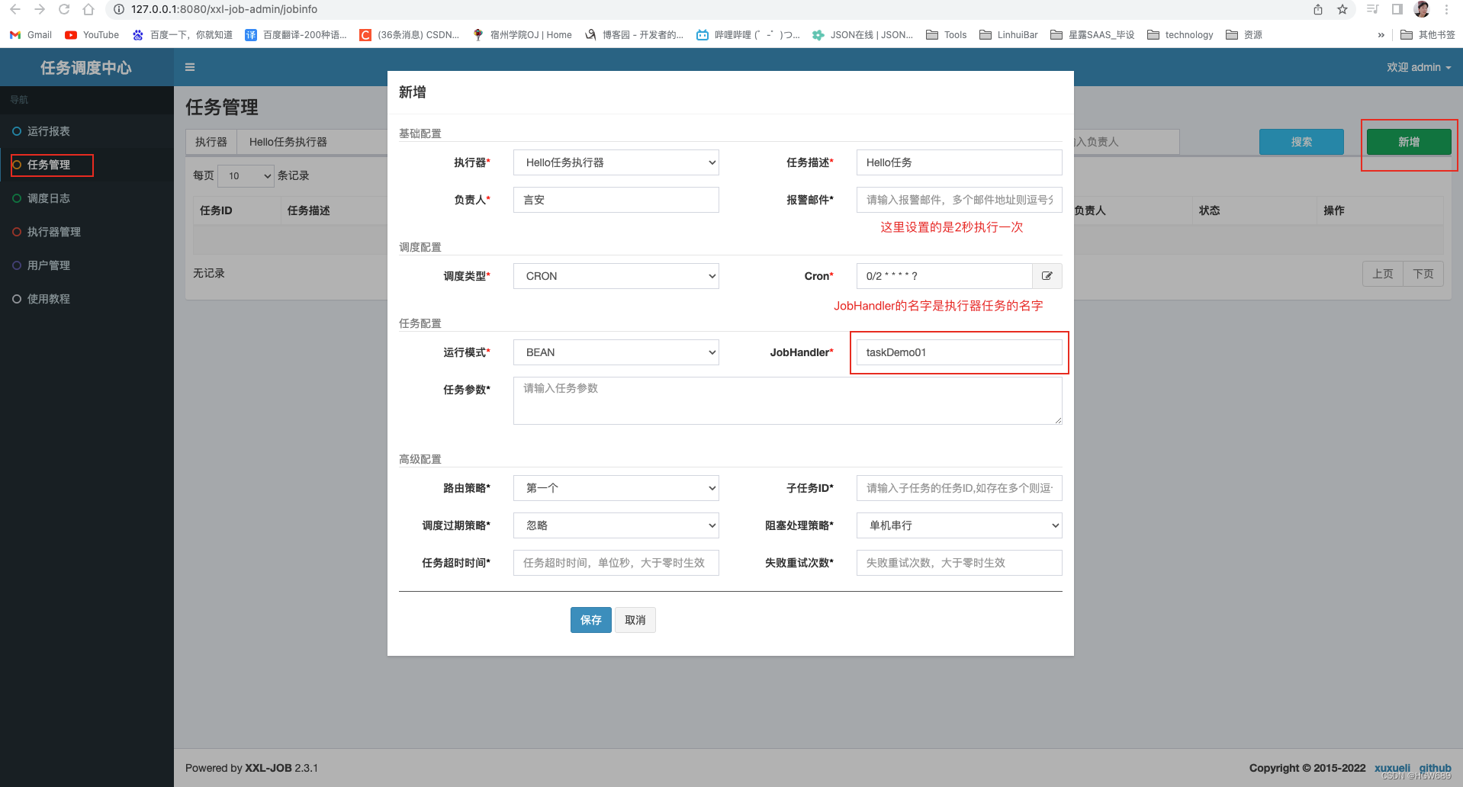Screen dimensions: 1463x787
Task: Click the 负责人 input field
Action: point(616,200)
